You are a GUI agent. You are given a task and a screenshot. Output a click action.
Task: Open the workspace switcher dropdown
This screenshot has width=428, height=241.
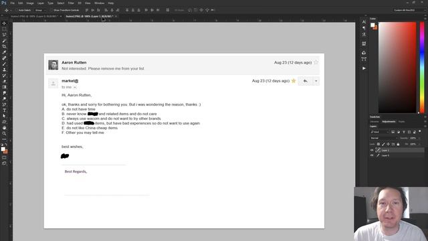click(x=409, y=10)
